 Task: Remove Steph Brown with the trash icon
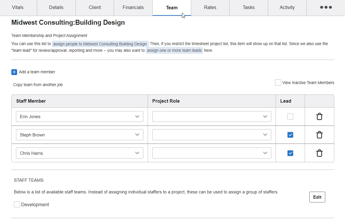tap(319, 135)
